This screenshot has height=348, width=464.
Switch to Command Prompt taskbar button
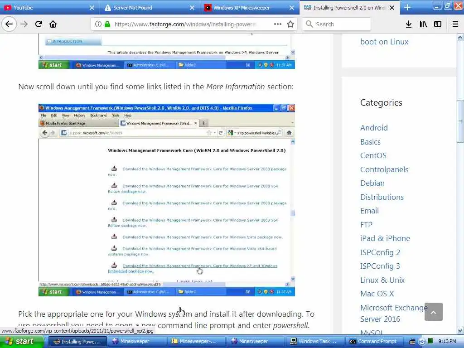pyautogui.click(x=373, y=342)
